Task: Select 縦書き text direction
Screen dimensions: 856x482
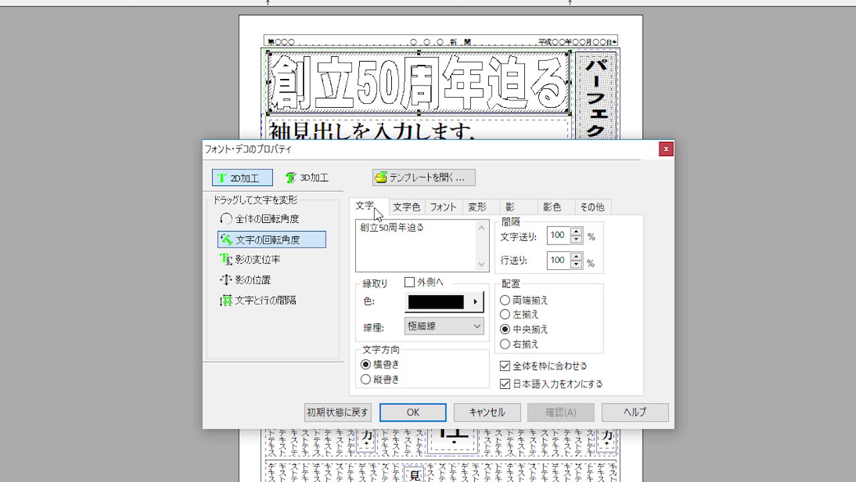Action: [x=366, y=380]
